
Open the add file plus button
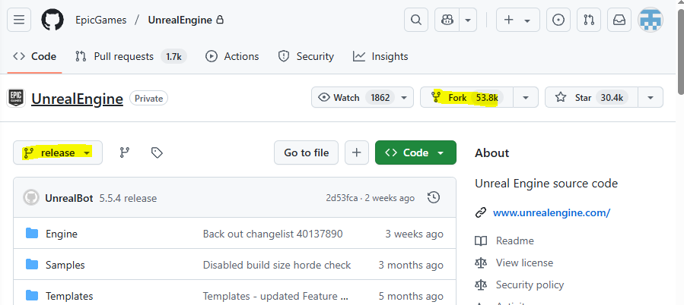click(x=357, y=152)
